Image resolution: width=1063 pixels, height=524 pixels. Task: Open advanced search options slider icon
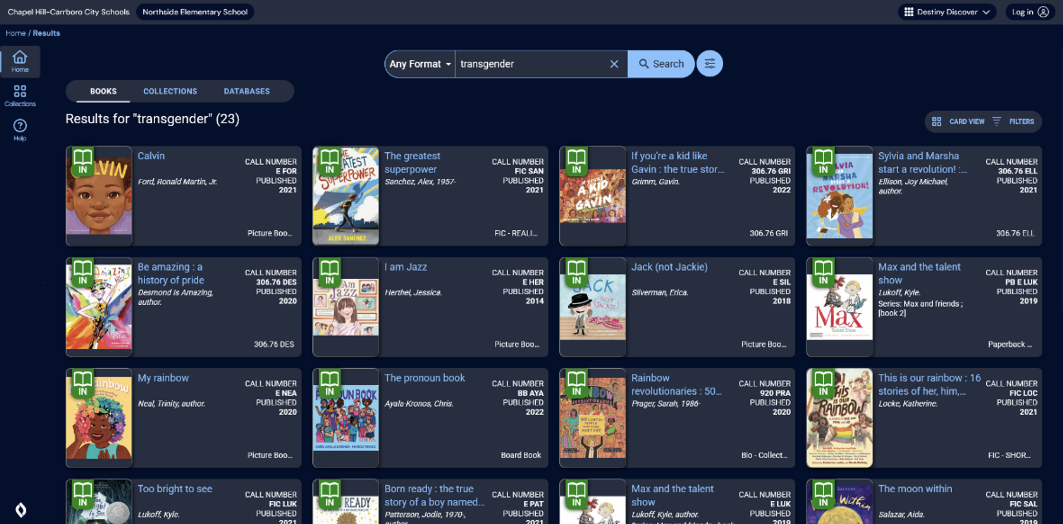(x=709, y=64)
